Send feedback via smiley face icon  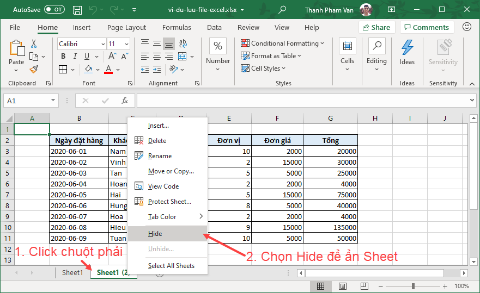pyautogui.click(x=466, y=27)
